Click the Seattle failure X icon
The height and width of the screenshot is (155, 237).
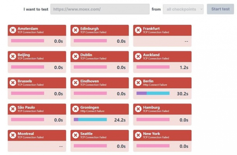coord(75,135)
